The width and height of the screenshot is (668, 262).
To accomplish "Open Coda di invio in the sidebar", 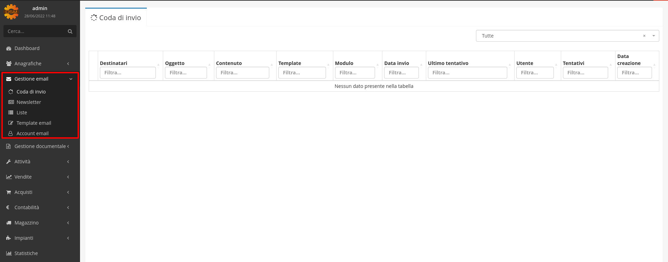I will pyautogui.click(x=31, y=92).
